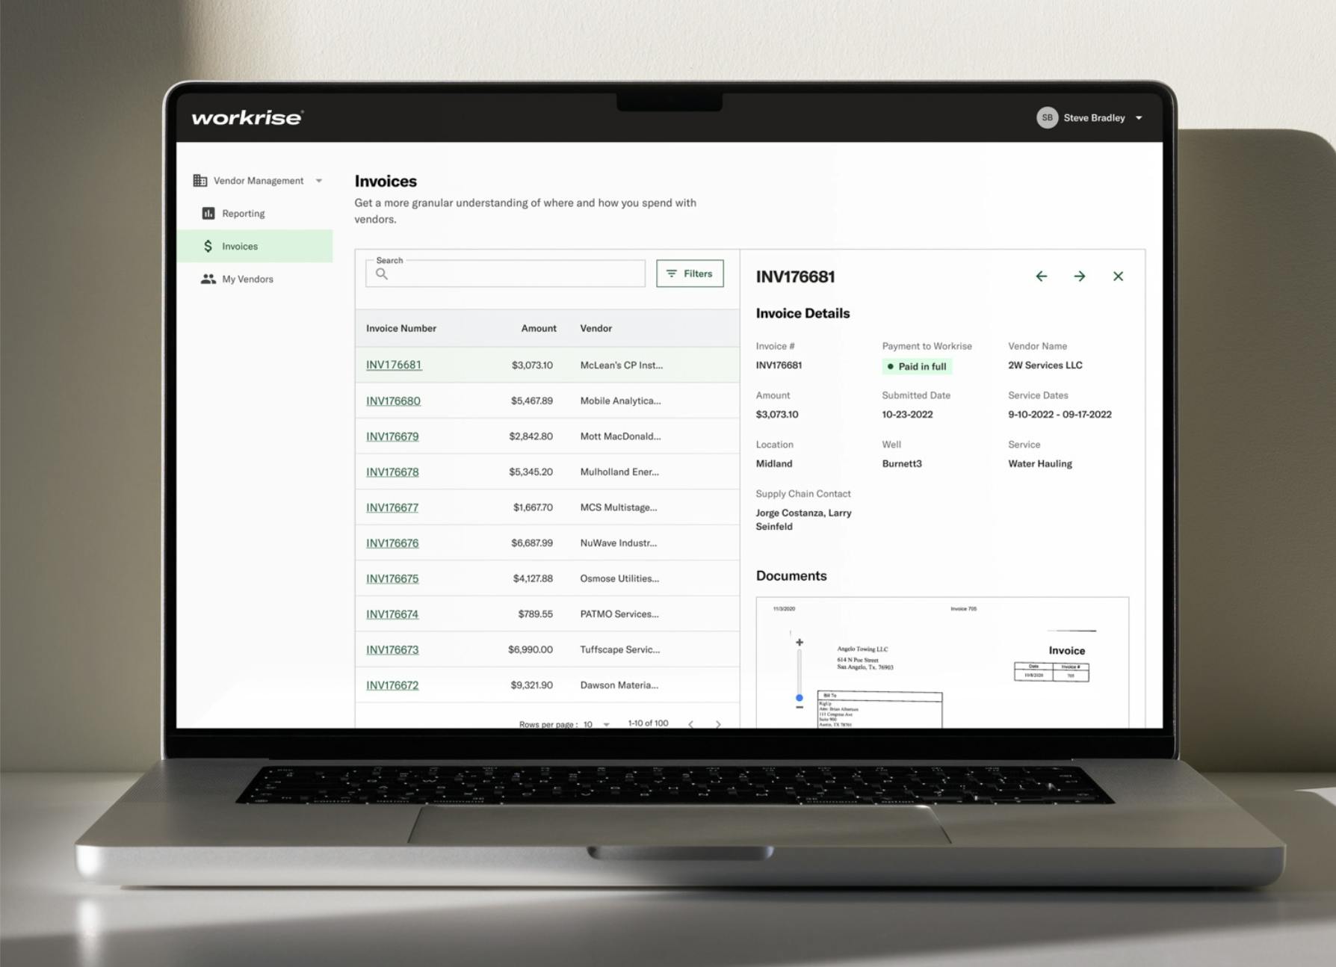Select Invoices in the sidebar
The image size is (1336, 967).
click(255, 246)
